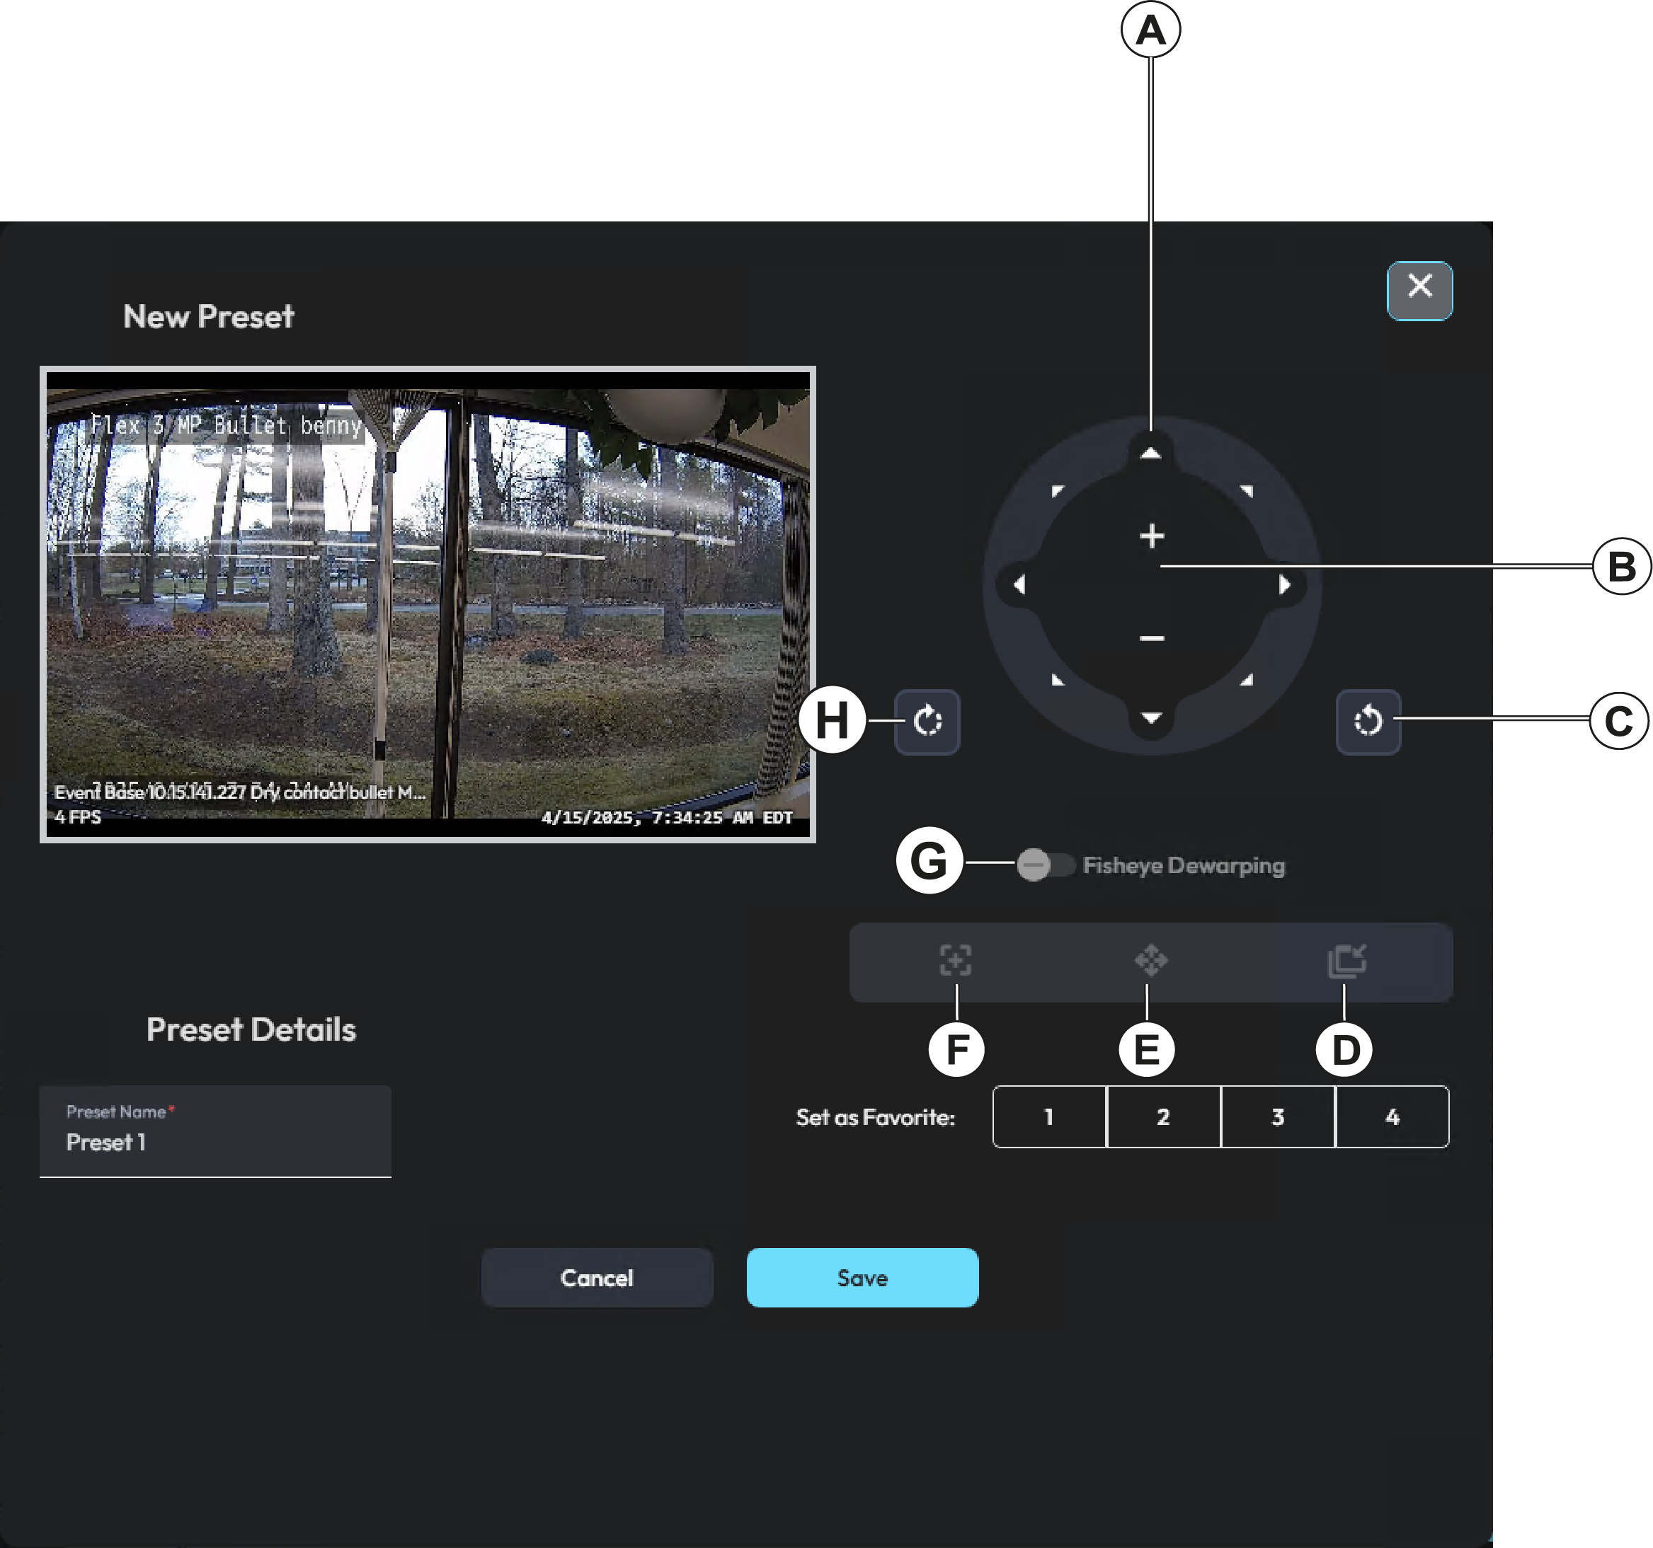
Task: Pan the camera left using the joystick arrow
Action: pyautogui.click(x=1021, y=584)
